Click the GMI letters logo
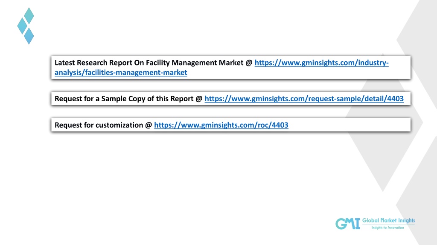437x245 pixels. [x=347, y=224]
